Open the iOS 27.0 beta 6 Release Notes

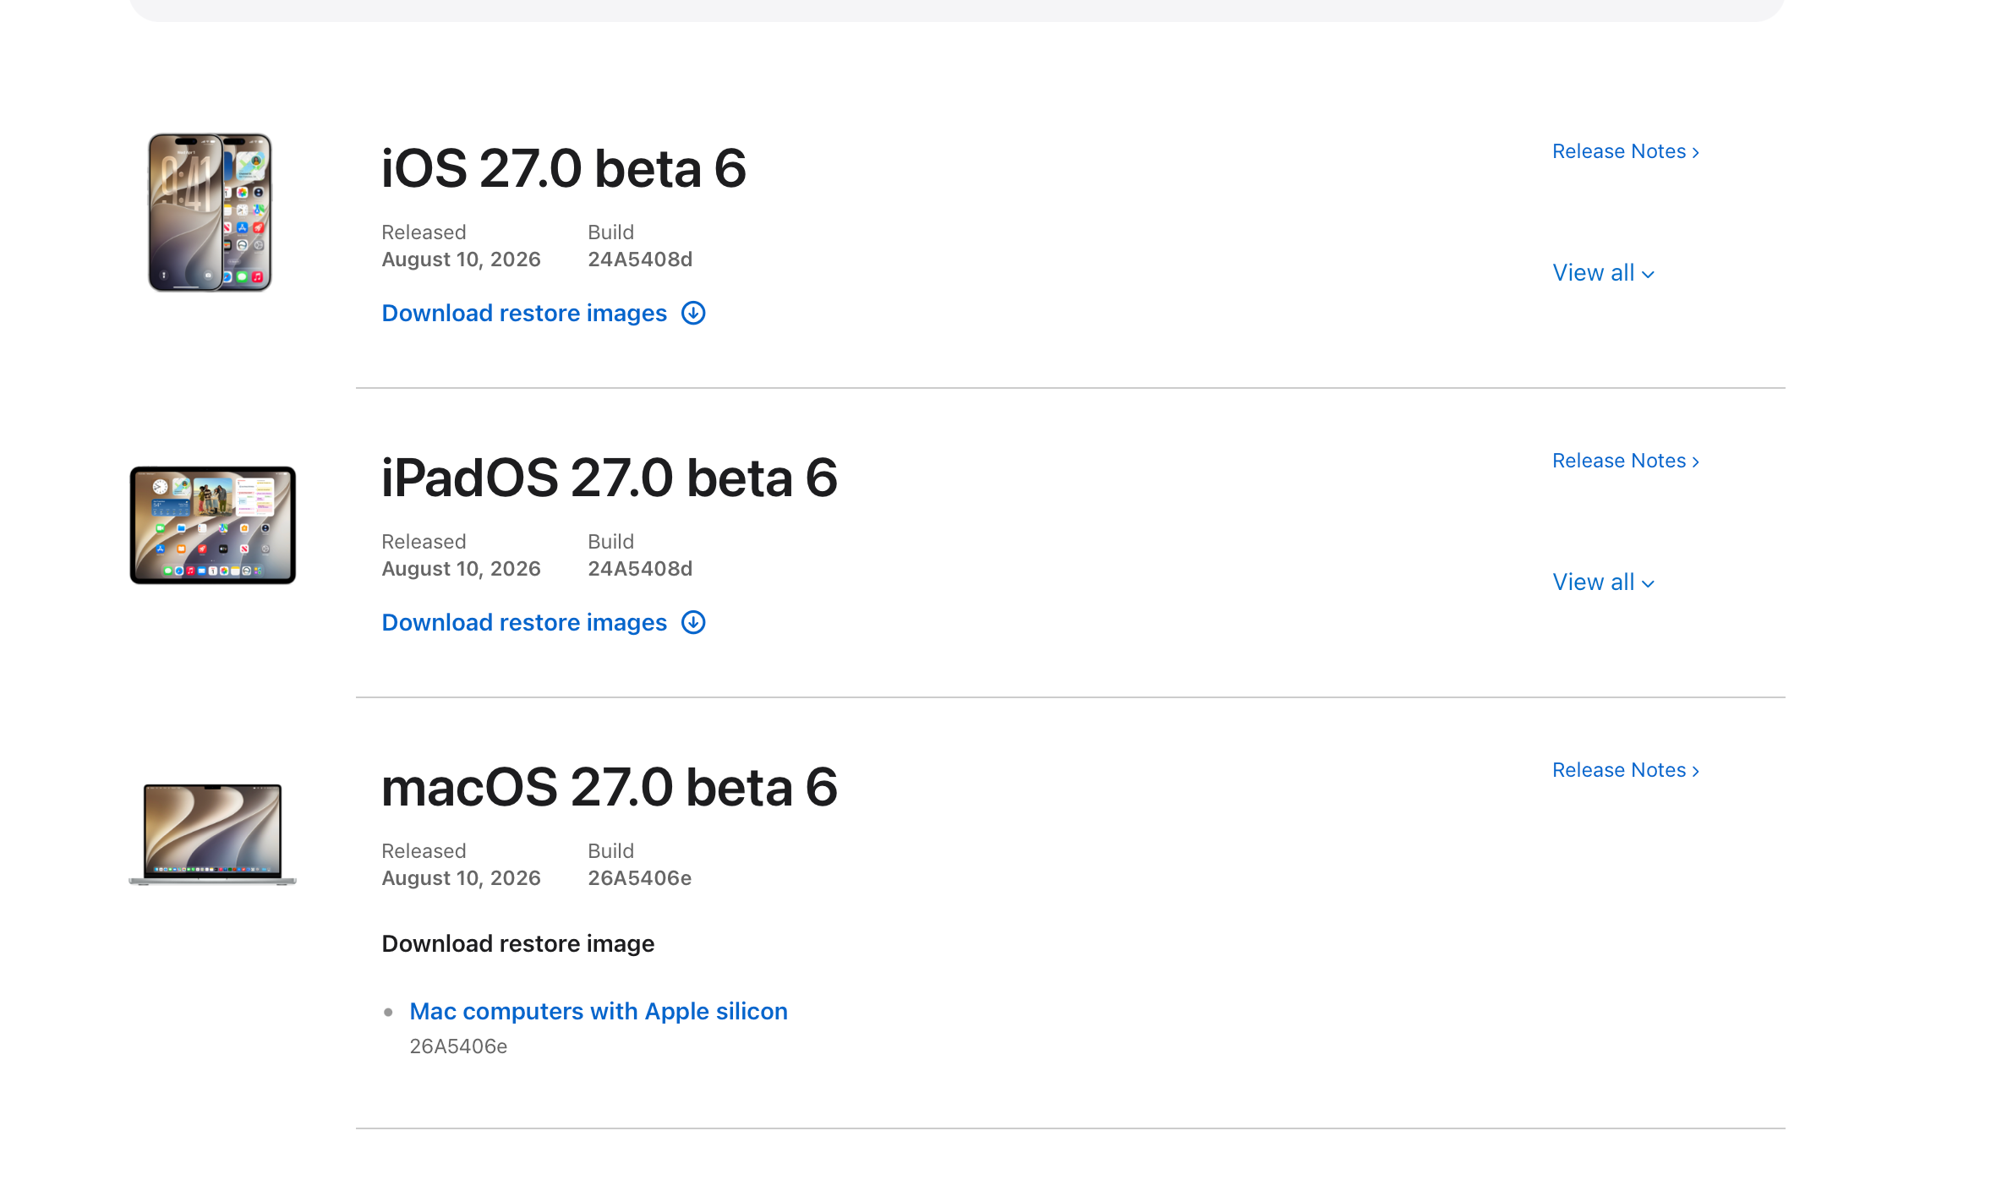click(1625, 151)
